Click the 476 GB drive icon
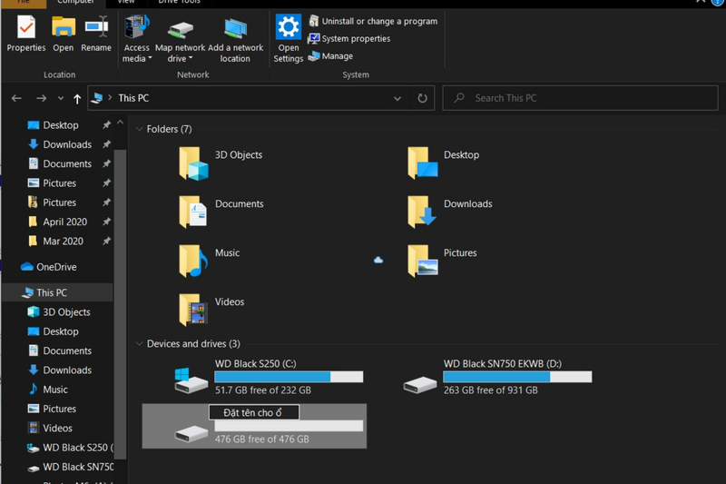The width and height of the screenshot is (726, 484). (191, 434)
